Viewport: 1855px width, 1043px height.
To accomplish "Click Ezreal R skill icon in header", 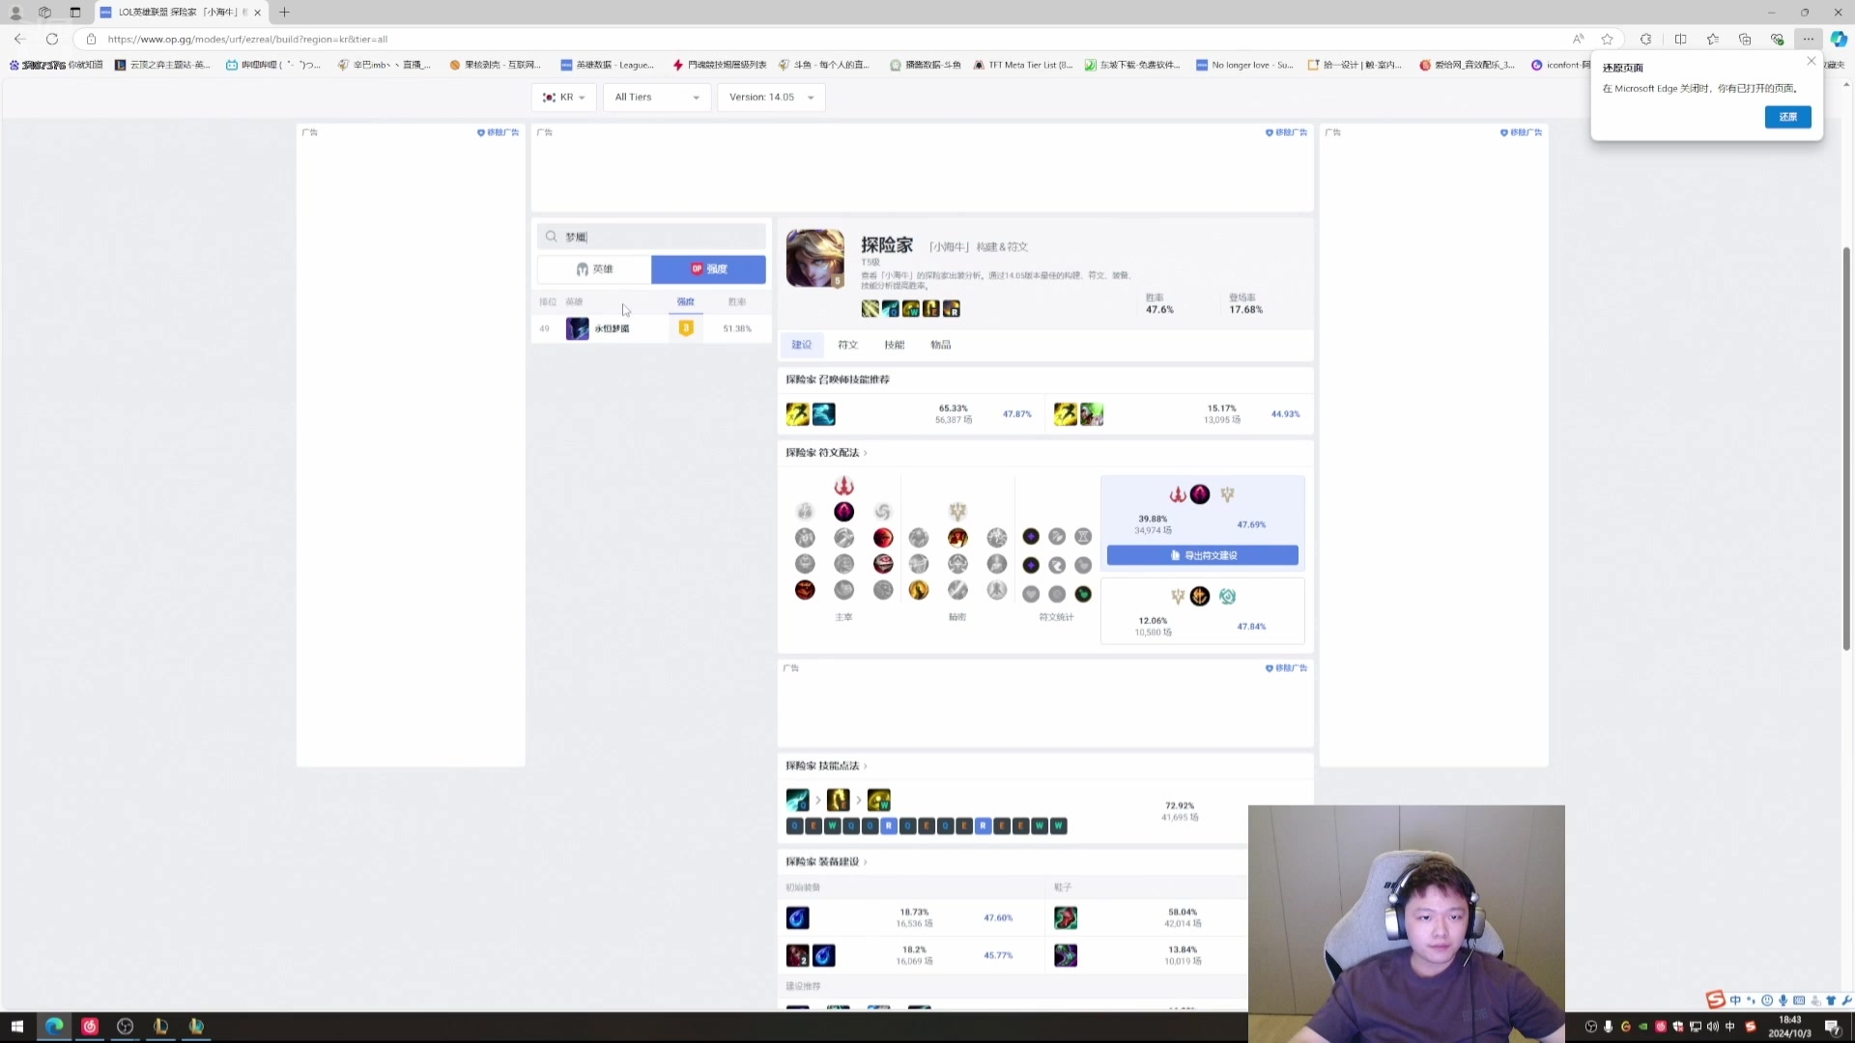I will 952,309.
